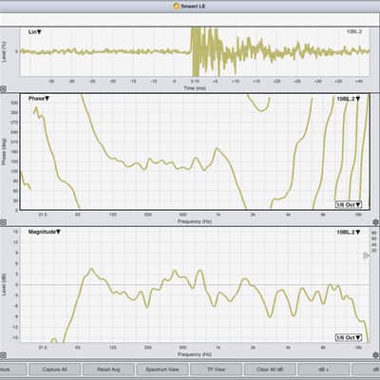Screen dimensions: 380x380
Task: Open settings gear beside the Magnitude plot
Action: click(376, 354)
